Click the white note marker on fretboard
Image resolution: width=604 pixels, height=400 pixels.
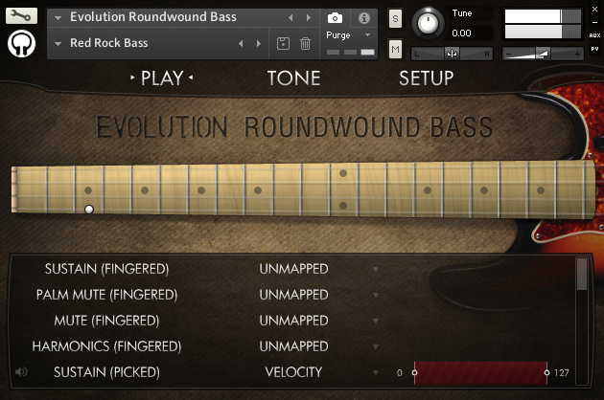(x=89, y=210)
